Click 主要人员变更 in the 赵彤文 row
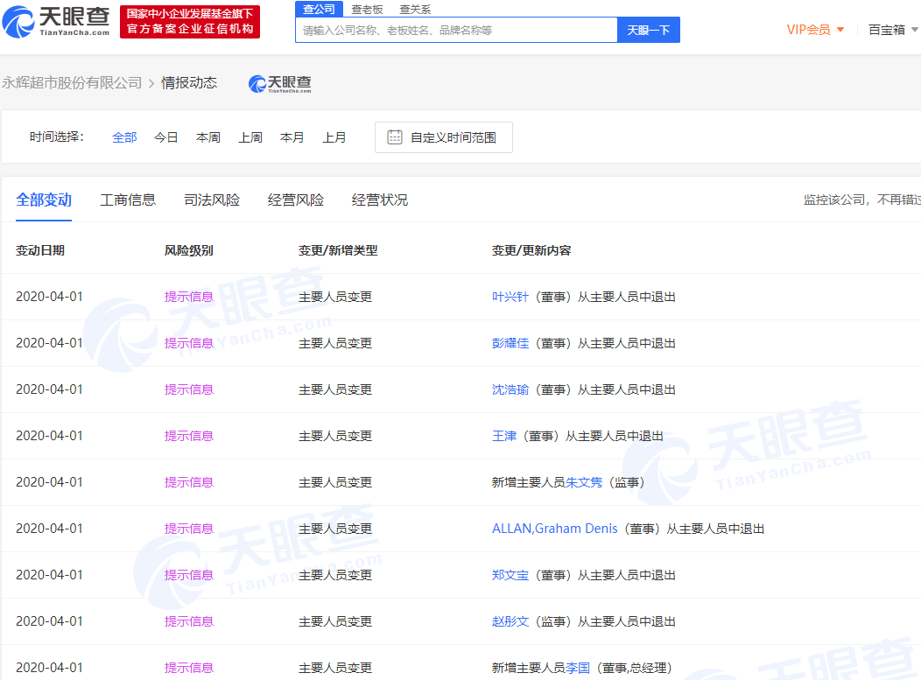921x680 pixels. [x=334, y=621]
